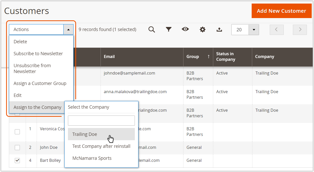Open the Filters funnel icon
This screenshot has width=314, height=172.
168,30
